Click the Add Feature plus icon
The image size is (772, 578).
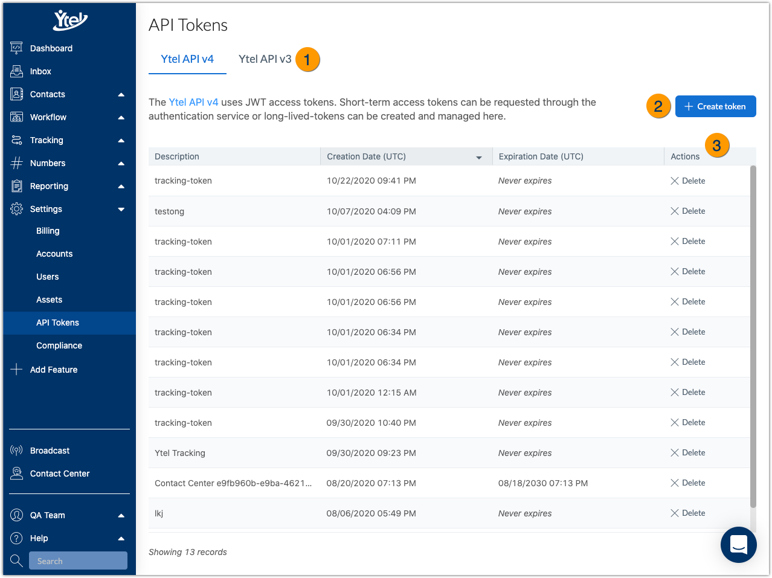(x=17, y=370)
